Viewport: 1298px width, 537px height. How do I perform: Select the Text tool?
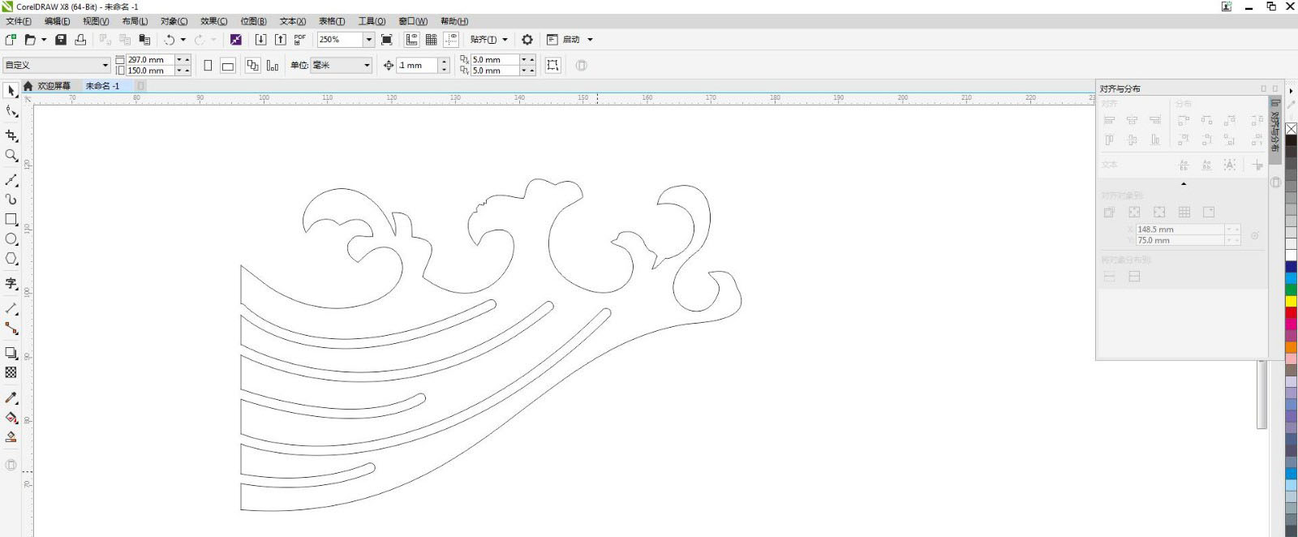coord(11,283)
